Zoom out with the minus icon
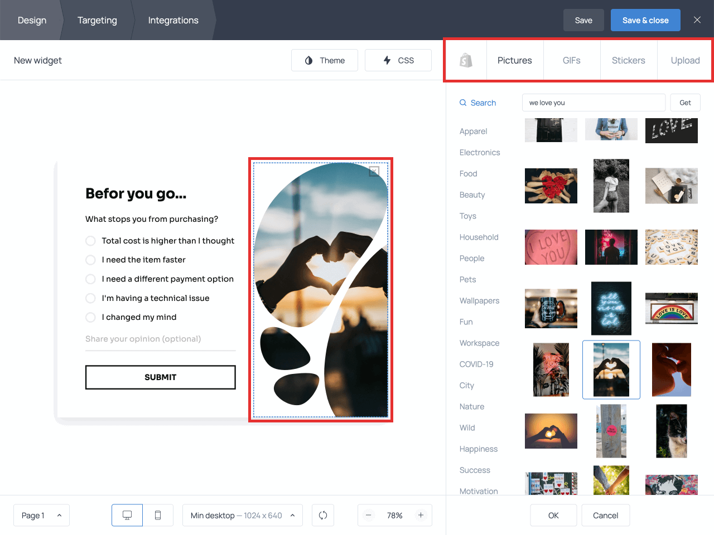This screenshot has height=535, width=714. point(368,515)
